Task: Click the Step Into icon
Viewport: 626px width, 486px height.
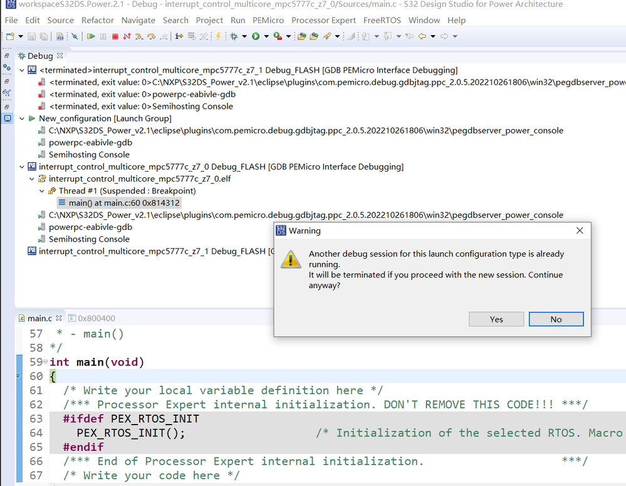Action: point(139,36)
